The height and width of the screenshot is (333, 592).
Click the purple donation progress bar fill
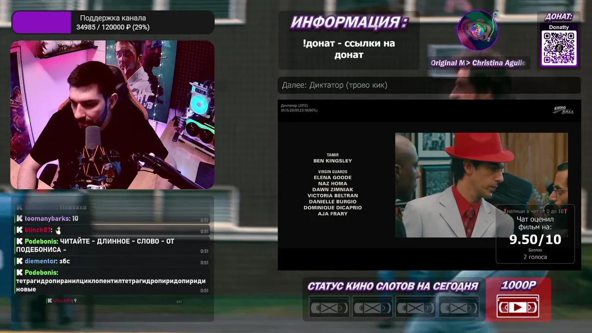tap(41, 22)
